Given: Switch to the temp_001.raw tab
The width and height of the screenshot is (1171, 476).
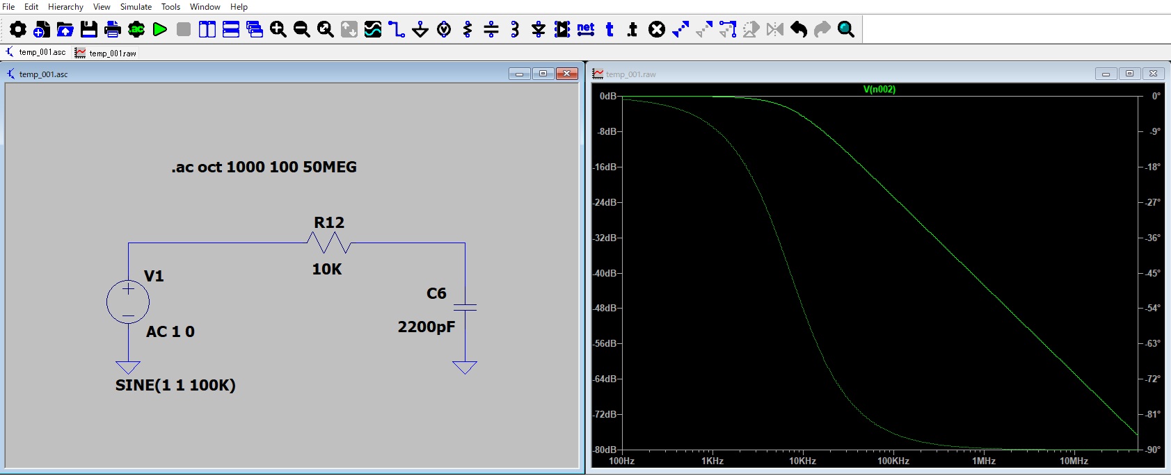Looking at the screenshot, I should (106, 53).
